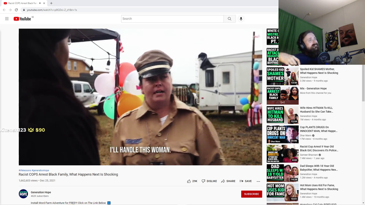Click the thumbs-down Dislike button
This screenshot has height=205, width=365.
209,181
